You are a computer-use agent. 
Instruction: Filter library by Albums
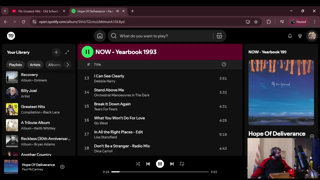click(54, 65)
